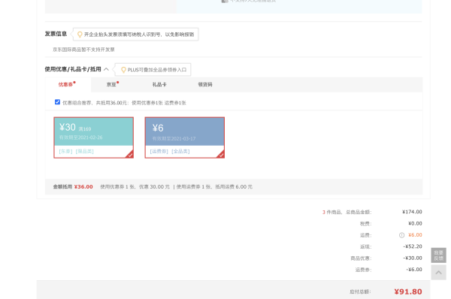Click the ¥0.00 税费 value

415,223
